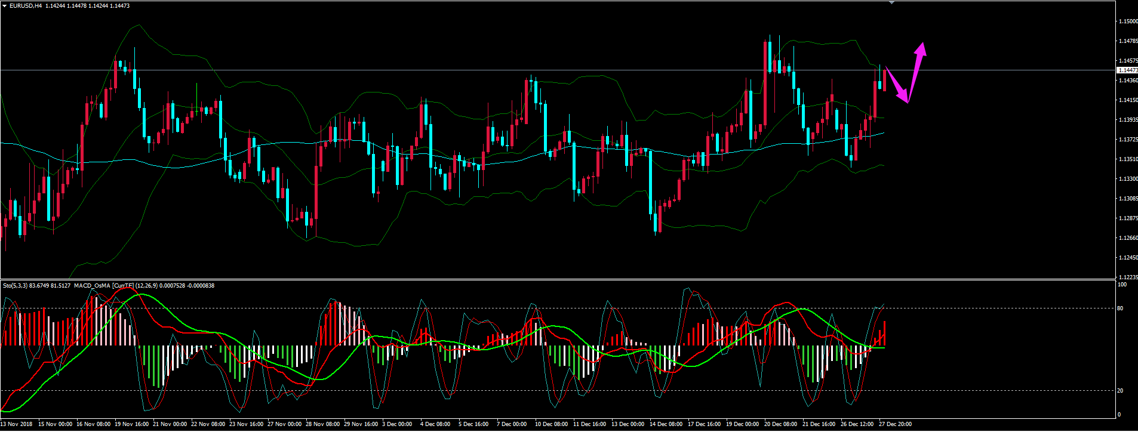
Task: Click the chart shift marker triangle
Action: [891, 3]
